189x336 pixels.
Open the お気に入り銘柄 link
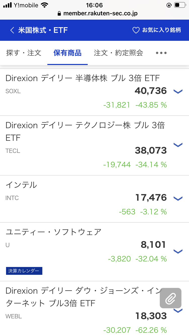[162, 30]
